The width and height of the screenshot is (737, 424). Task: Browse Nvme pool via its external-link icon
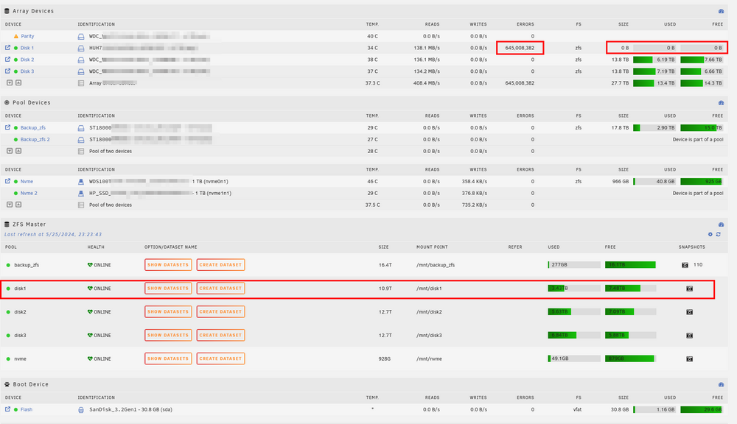tap(7, 181)
